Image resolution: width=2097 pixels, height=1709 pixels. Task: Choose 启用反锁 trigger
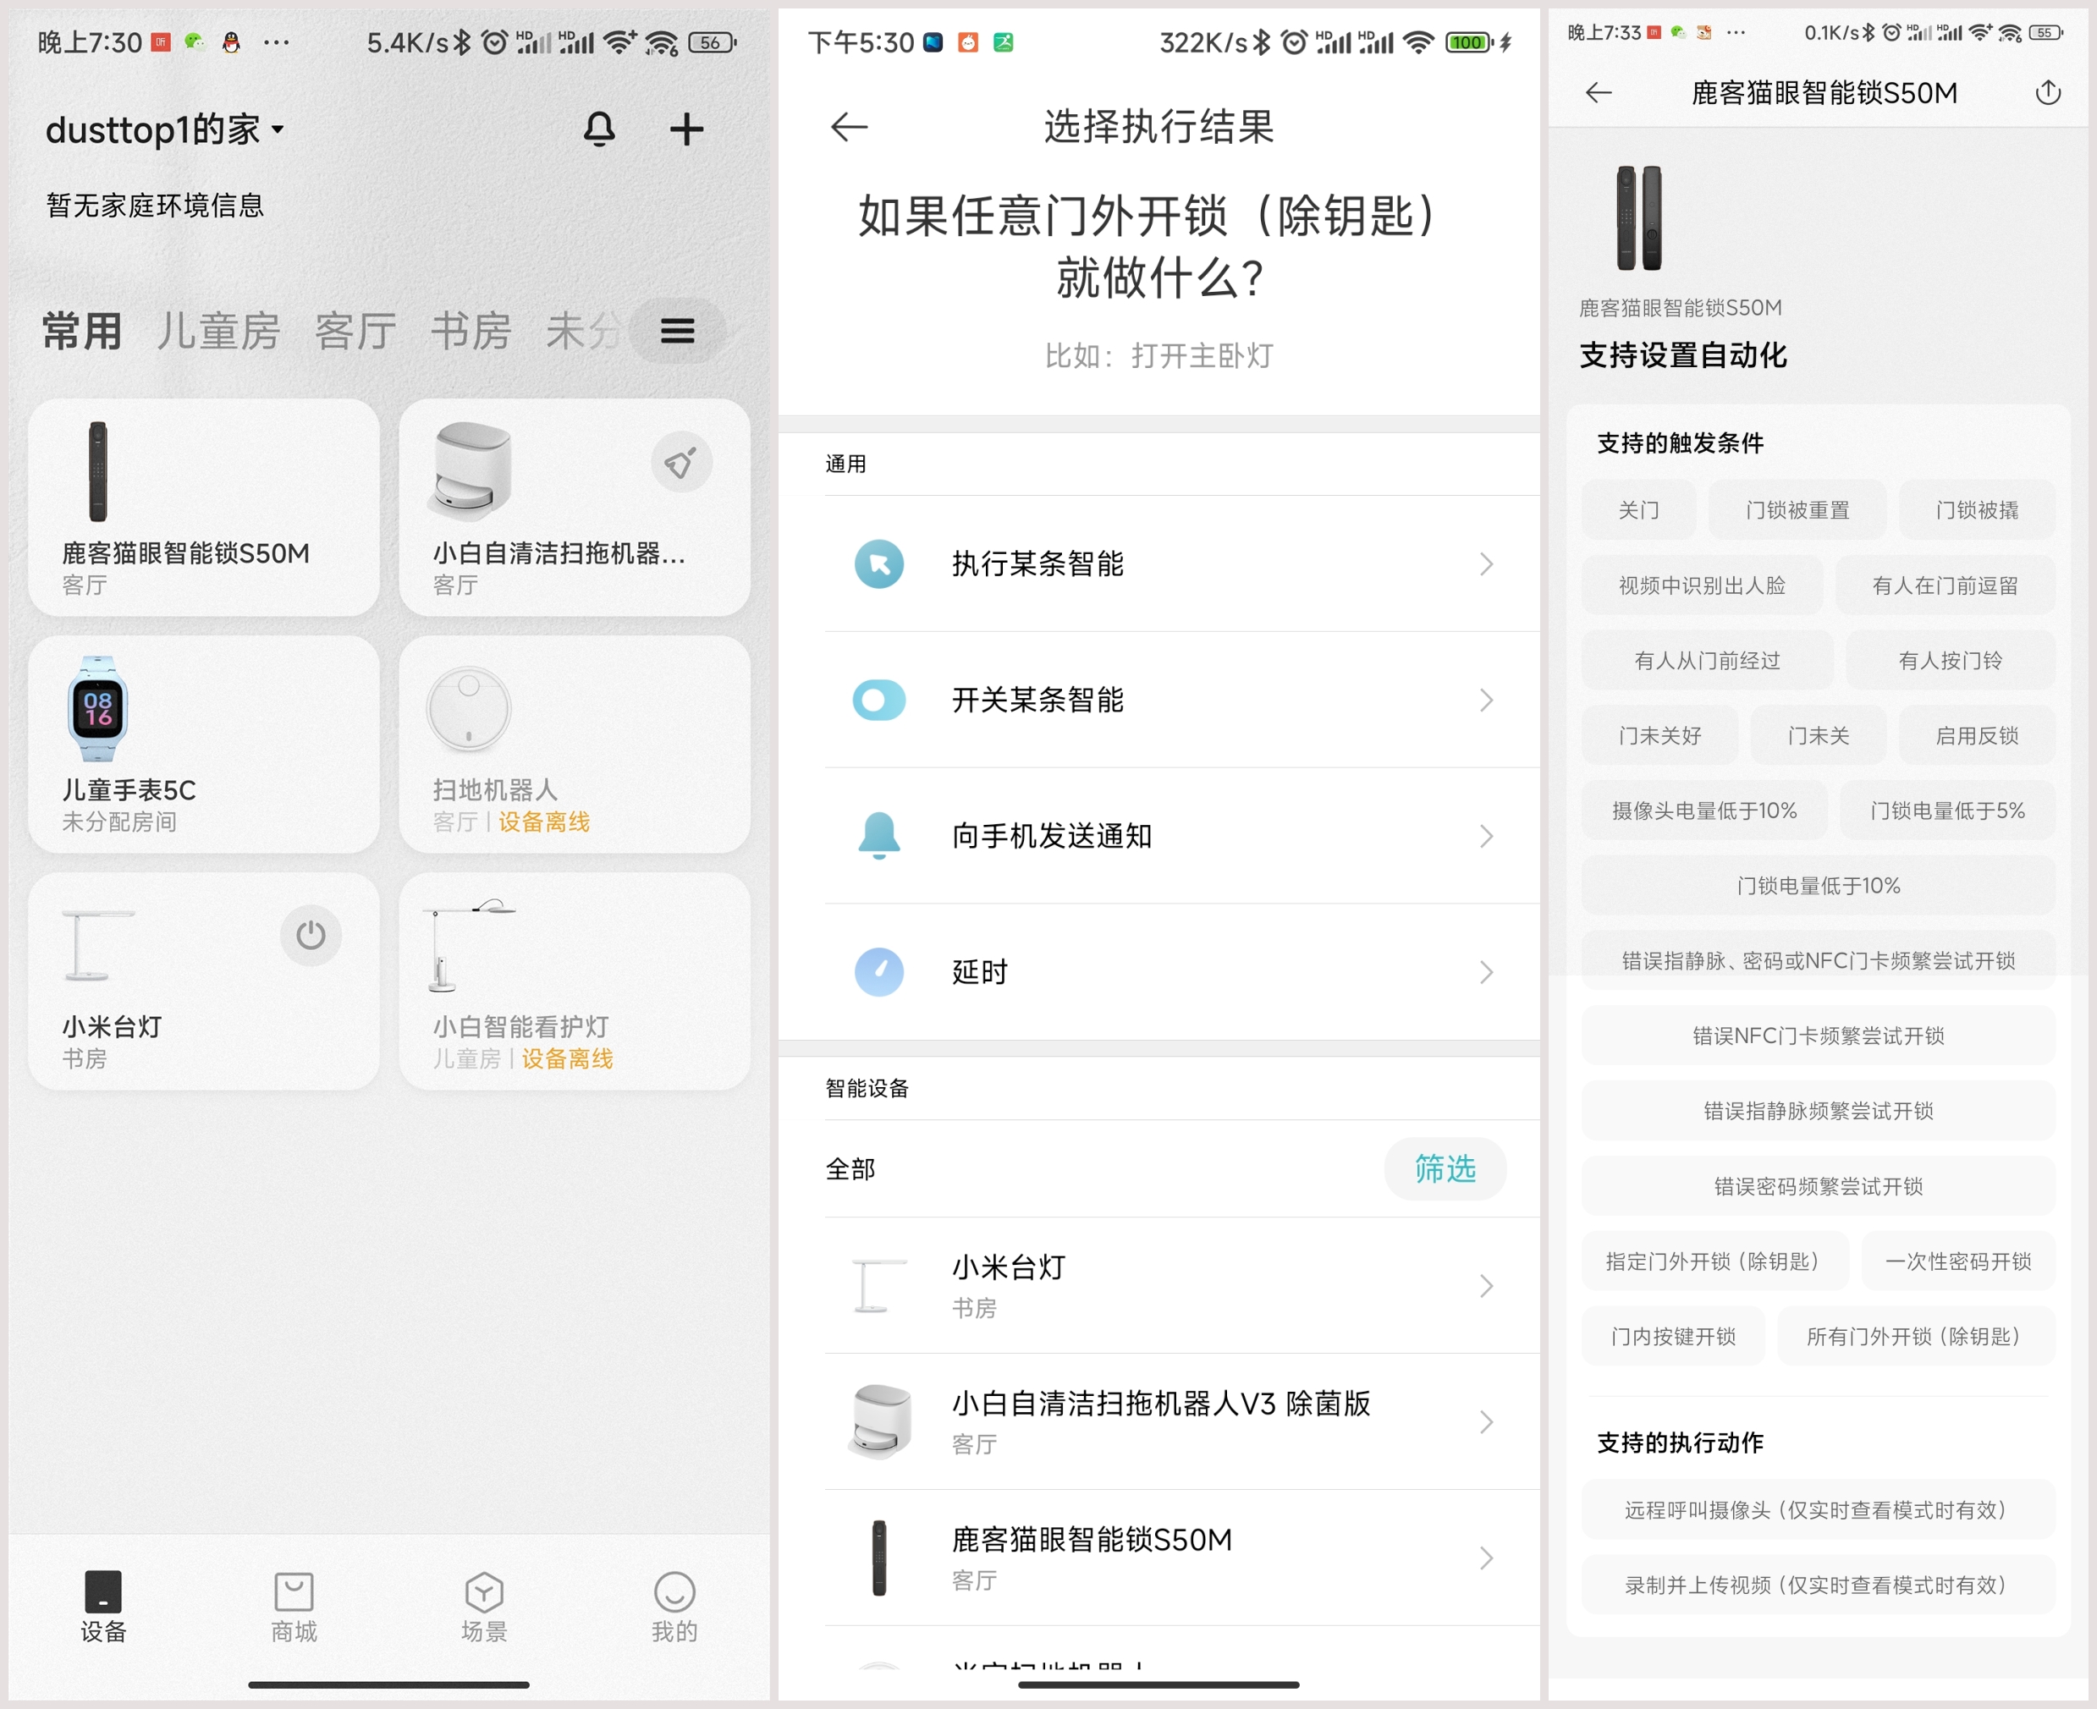pyautogui.click(x=1977, y=735)
